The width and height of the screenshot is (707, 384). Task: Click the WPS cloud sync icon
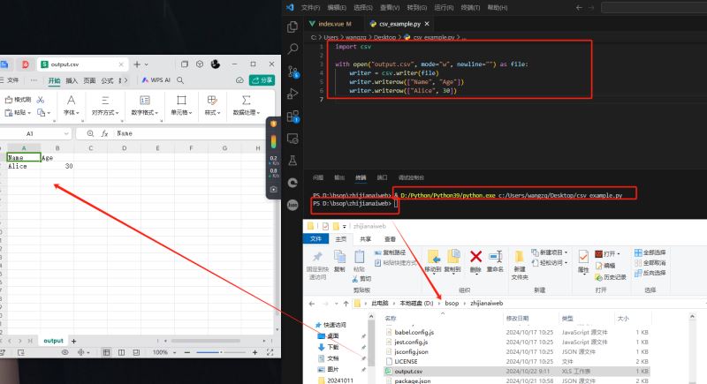(239, 80)
